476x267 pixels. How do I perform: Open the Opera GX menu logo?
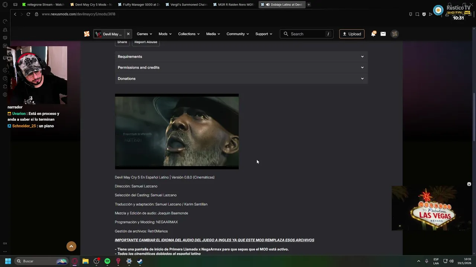(x=5, y=4)
